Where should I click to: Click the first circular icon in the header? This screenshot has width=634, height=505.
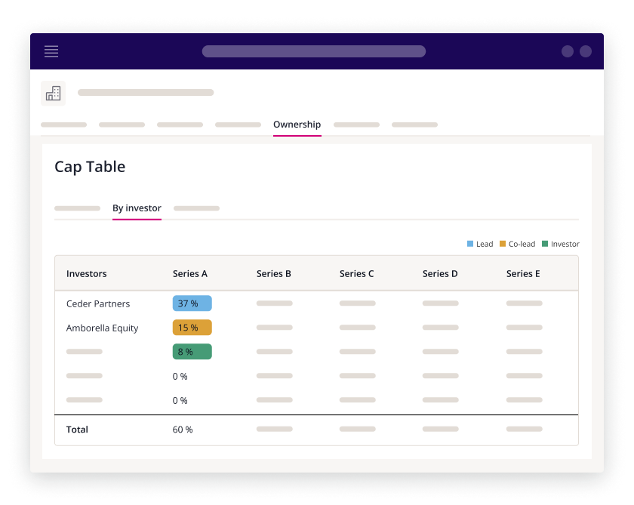pyautogui.click(x=567, y=51)
